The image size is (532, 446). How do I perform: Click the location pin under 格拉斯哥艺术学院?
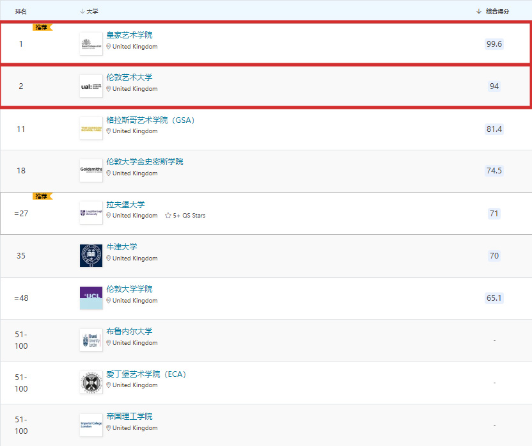pos(109,131)
